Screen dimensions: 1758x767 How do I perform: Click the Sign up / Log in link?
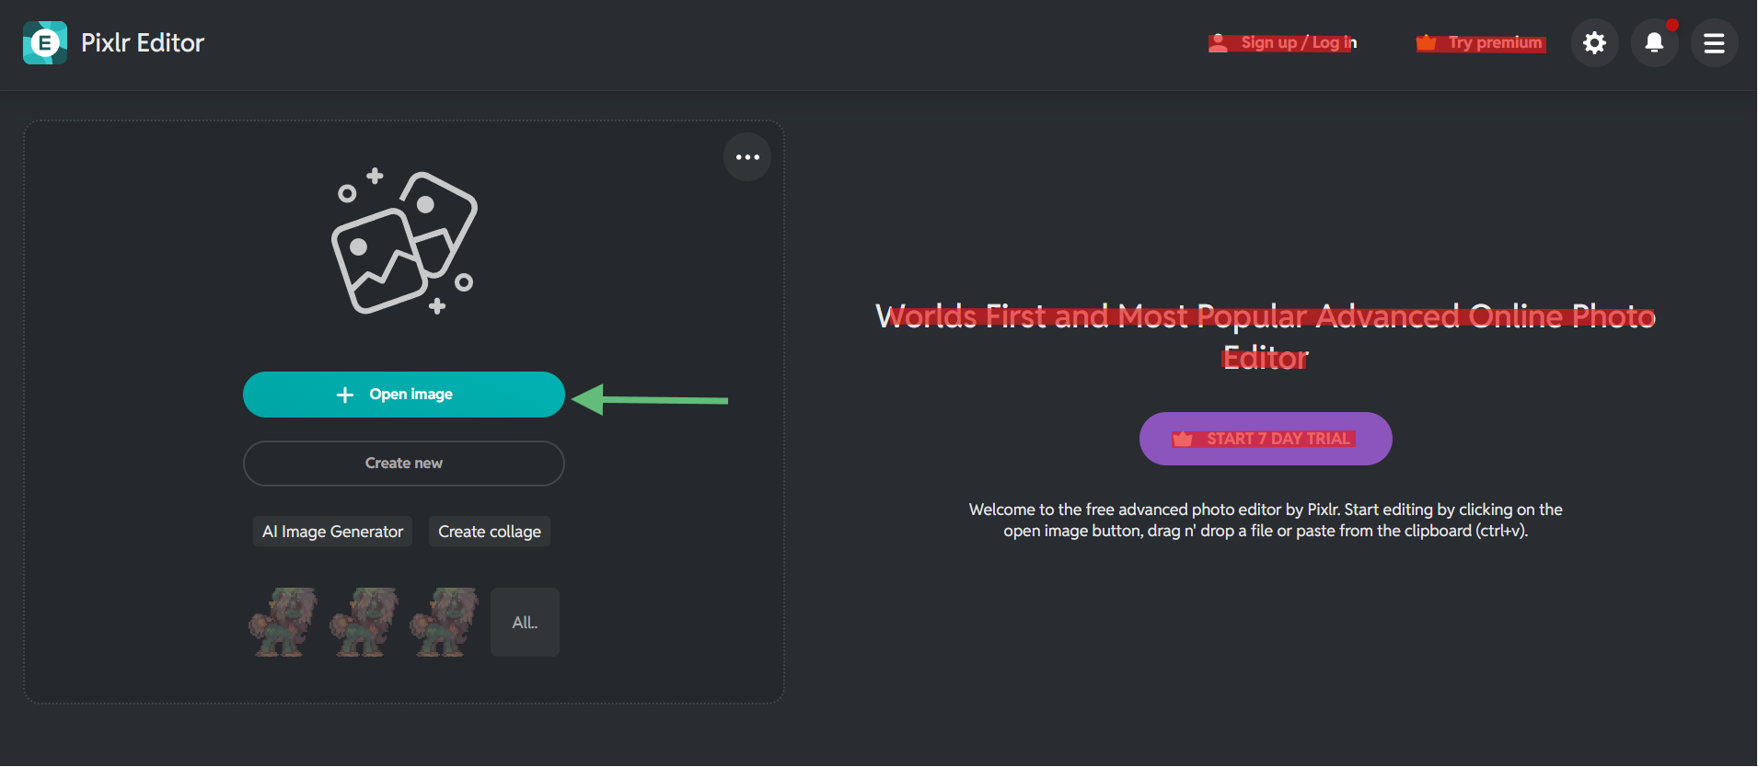[x=1282, y=42]
